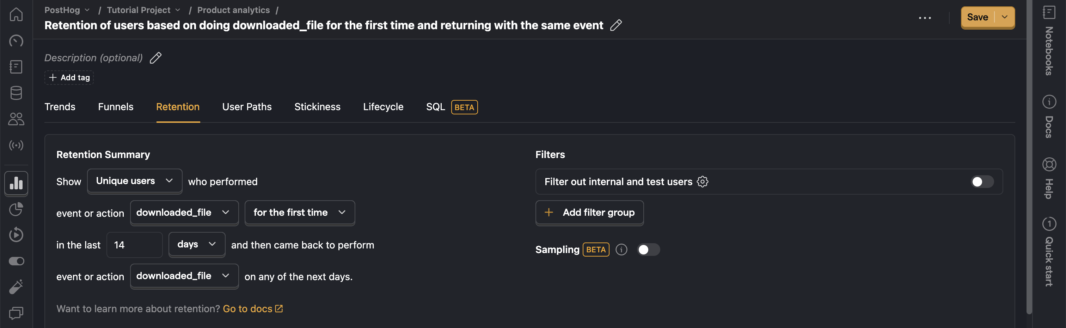Open the Help side panel
The image size is (1066, 328).
coord(1049,178)
